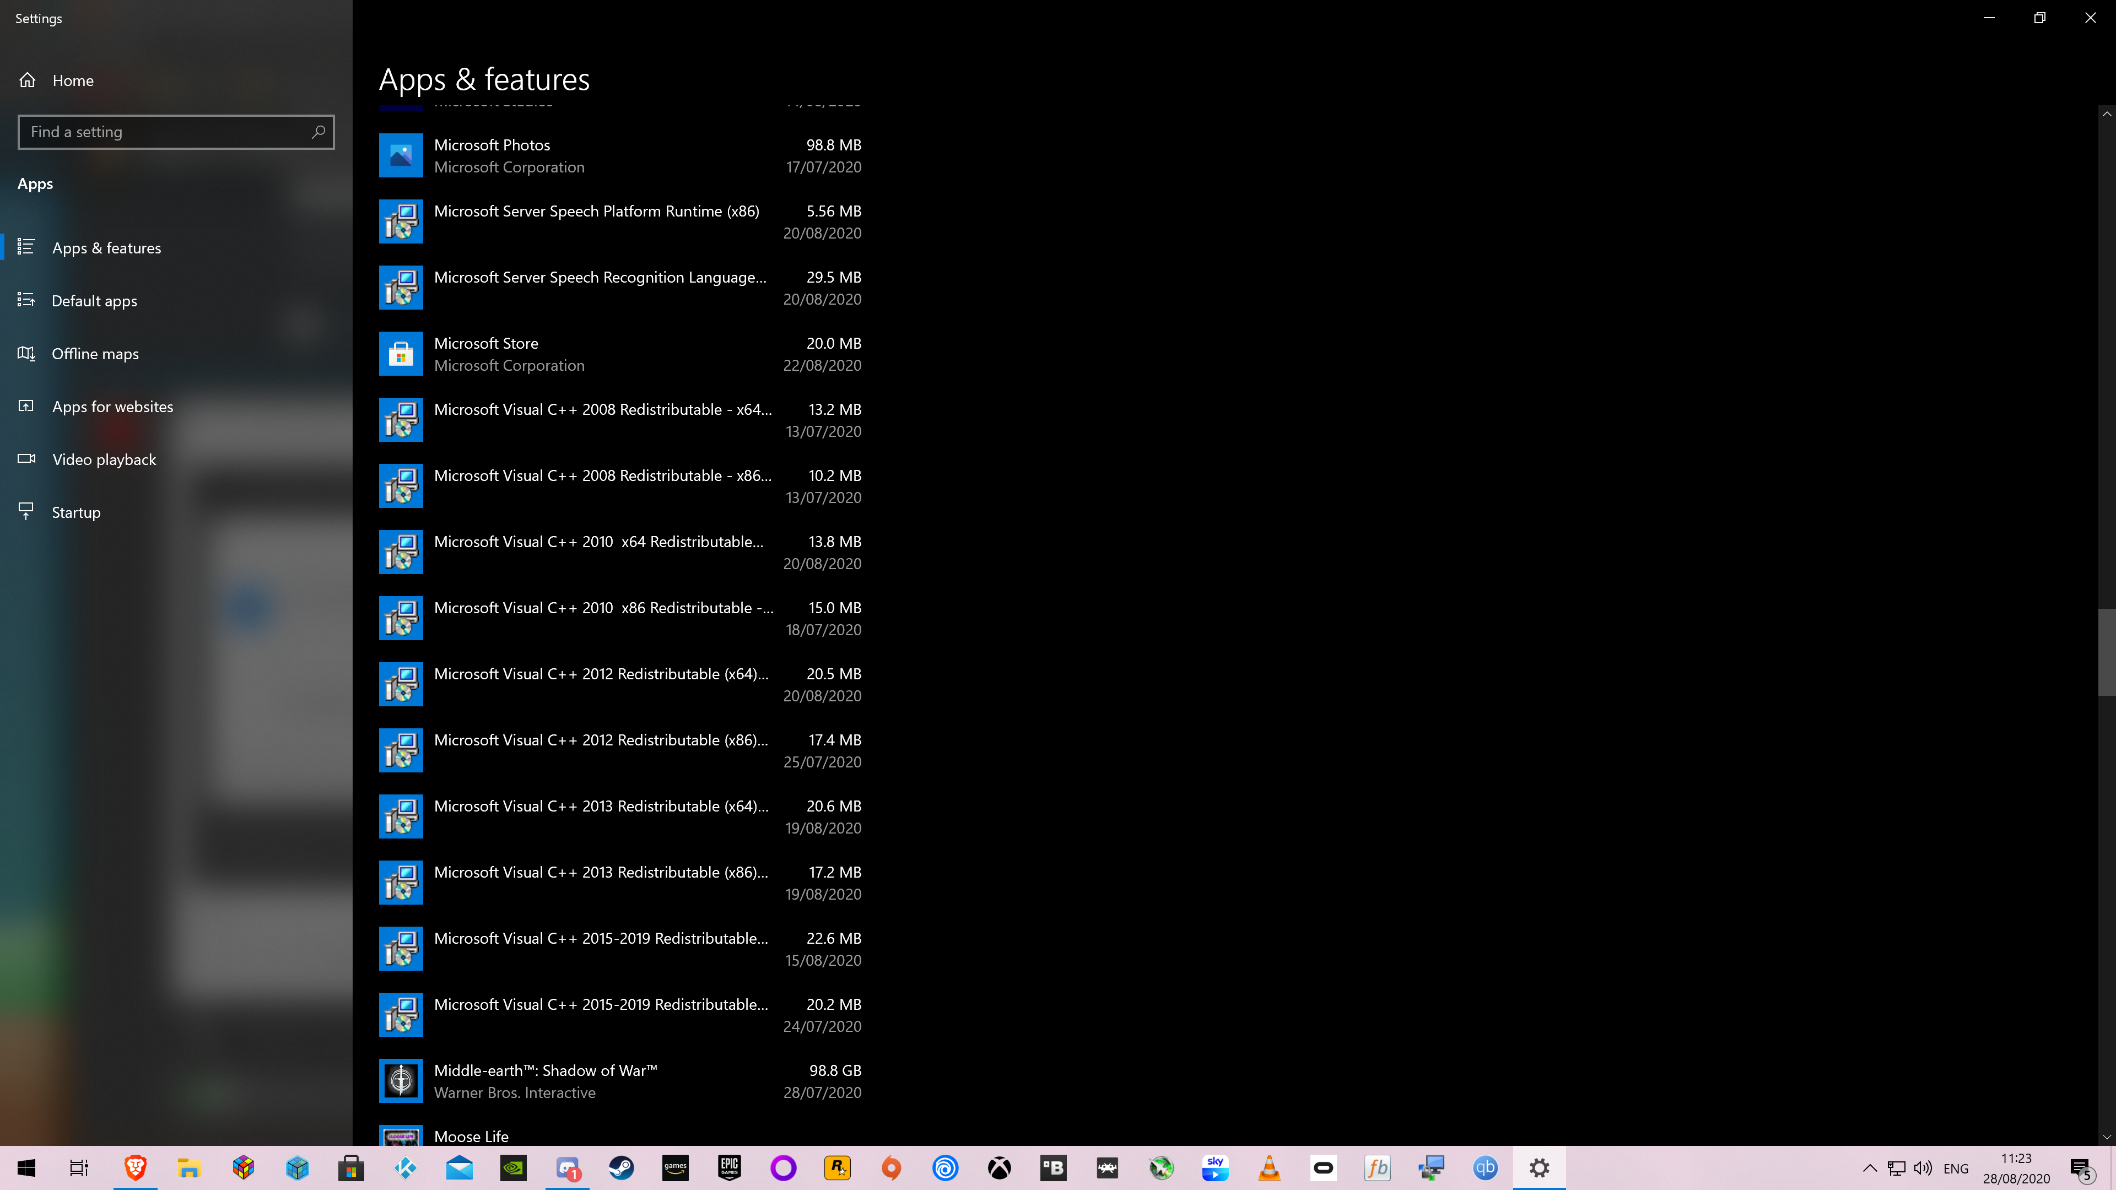2116x1190 pixels.
Task: Open Ubisoft Connect from taskbar
Action: tap(946, 1168)
